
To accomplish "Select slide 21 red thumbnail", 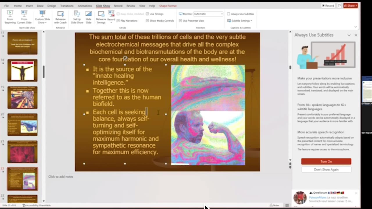I will coord(22,151).
